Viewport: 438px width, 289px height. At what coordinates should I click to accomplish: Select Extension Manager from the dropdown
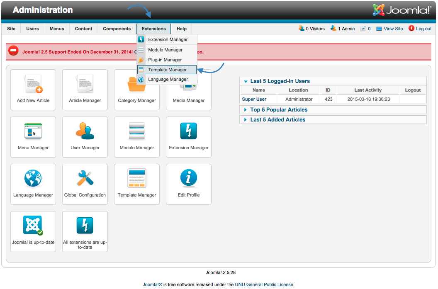click(167, 39)
